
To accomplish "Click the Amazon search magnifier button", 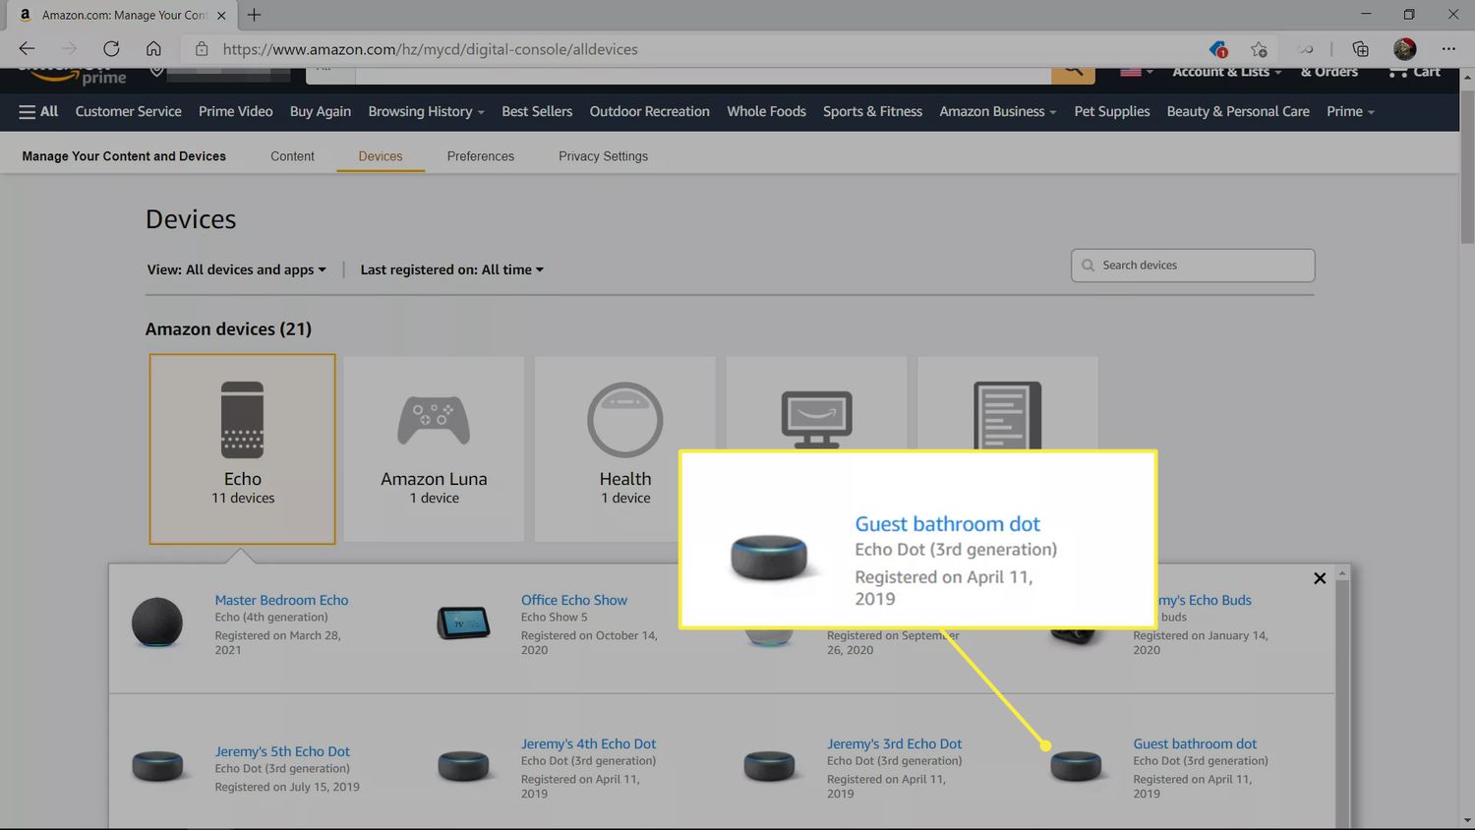I will pos(1073,74).
